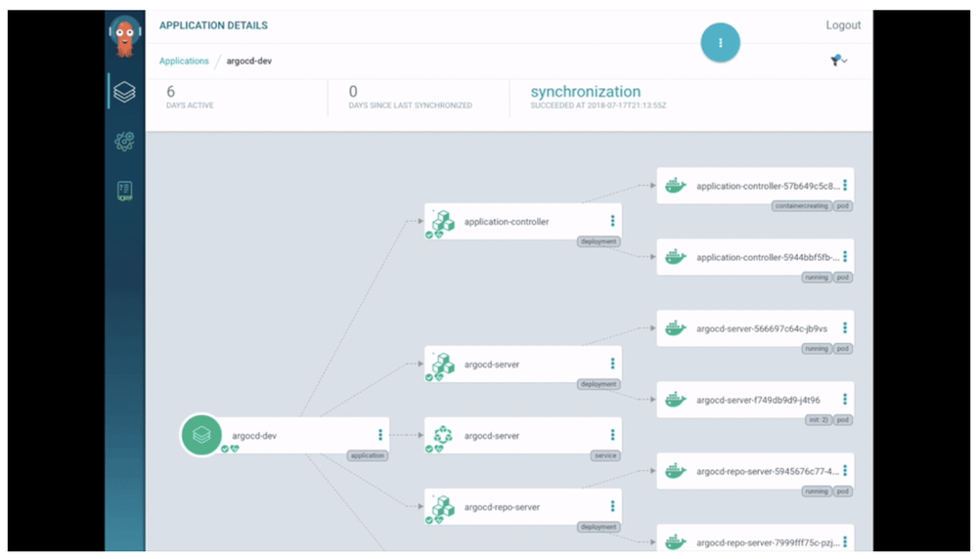Click docker icon of argocd-server-566697c64c-jb9vs pod
This screenshot has height=559, width=978.
(x=676, y=327)
